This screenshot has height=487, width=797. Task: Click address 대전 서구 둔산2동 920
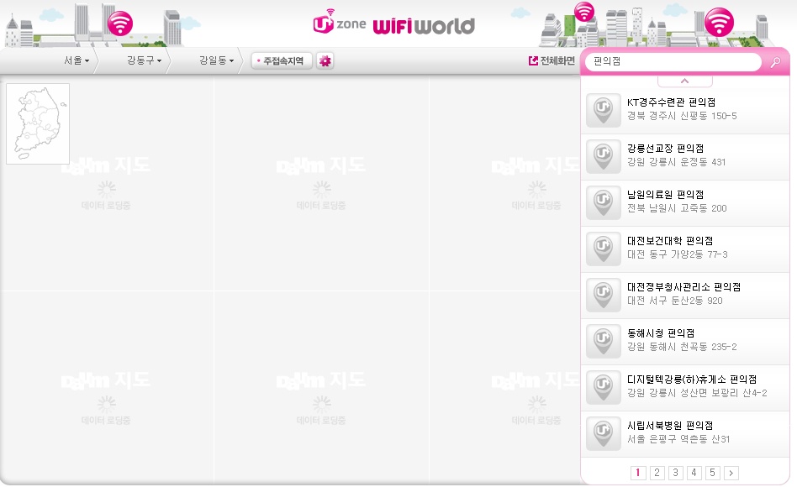pos(674,301)
